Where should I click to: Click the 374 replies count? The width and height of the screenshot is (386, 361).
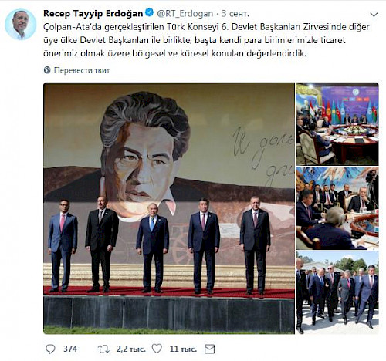[x=70, y=349]
